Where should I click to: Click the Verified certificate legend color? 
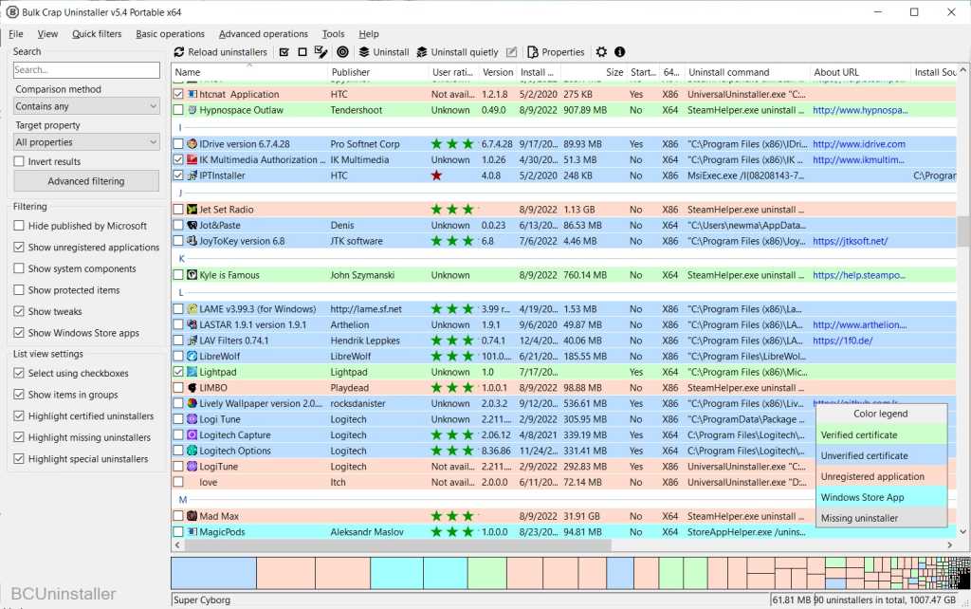click(881, 434)
